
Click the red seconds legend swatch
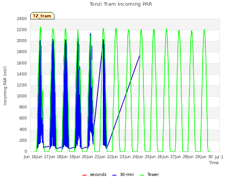point(85,175)
